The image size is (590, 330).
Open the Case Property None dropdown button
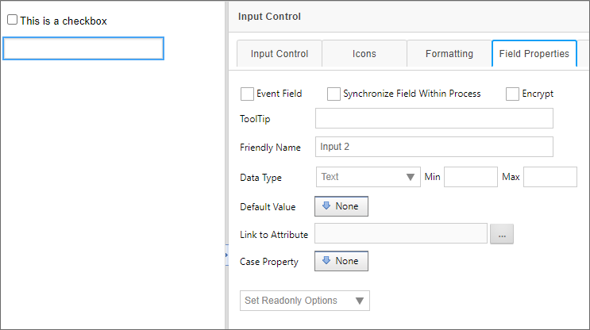pyautogui.click(x=341, y=261)
